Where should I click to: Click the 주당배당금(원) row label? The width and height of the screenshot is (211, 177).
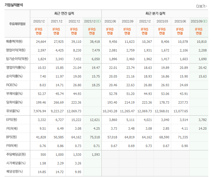[x=16, y=154]
